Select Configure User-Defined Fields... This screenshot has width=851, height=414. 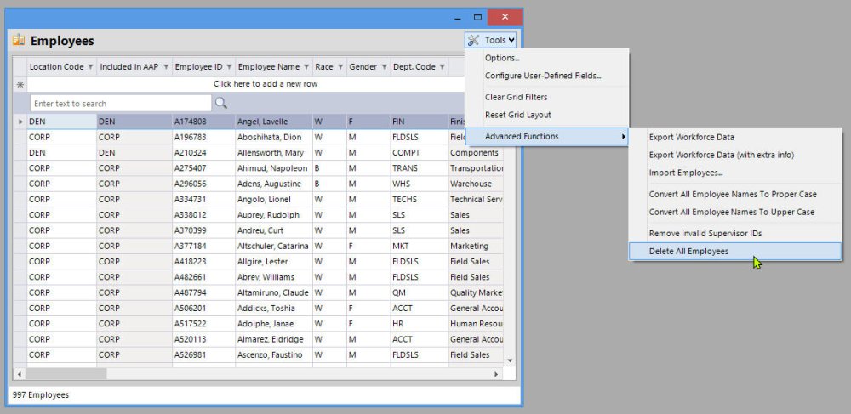pos(543,76)
